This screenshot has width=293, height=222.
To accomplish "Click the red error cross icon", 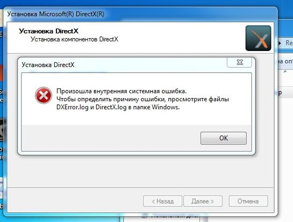I will click(44, 95).
